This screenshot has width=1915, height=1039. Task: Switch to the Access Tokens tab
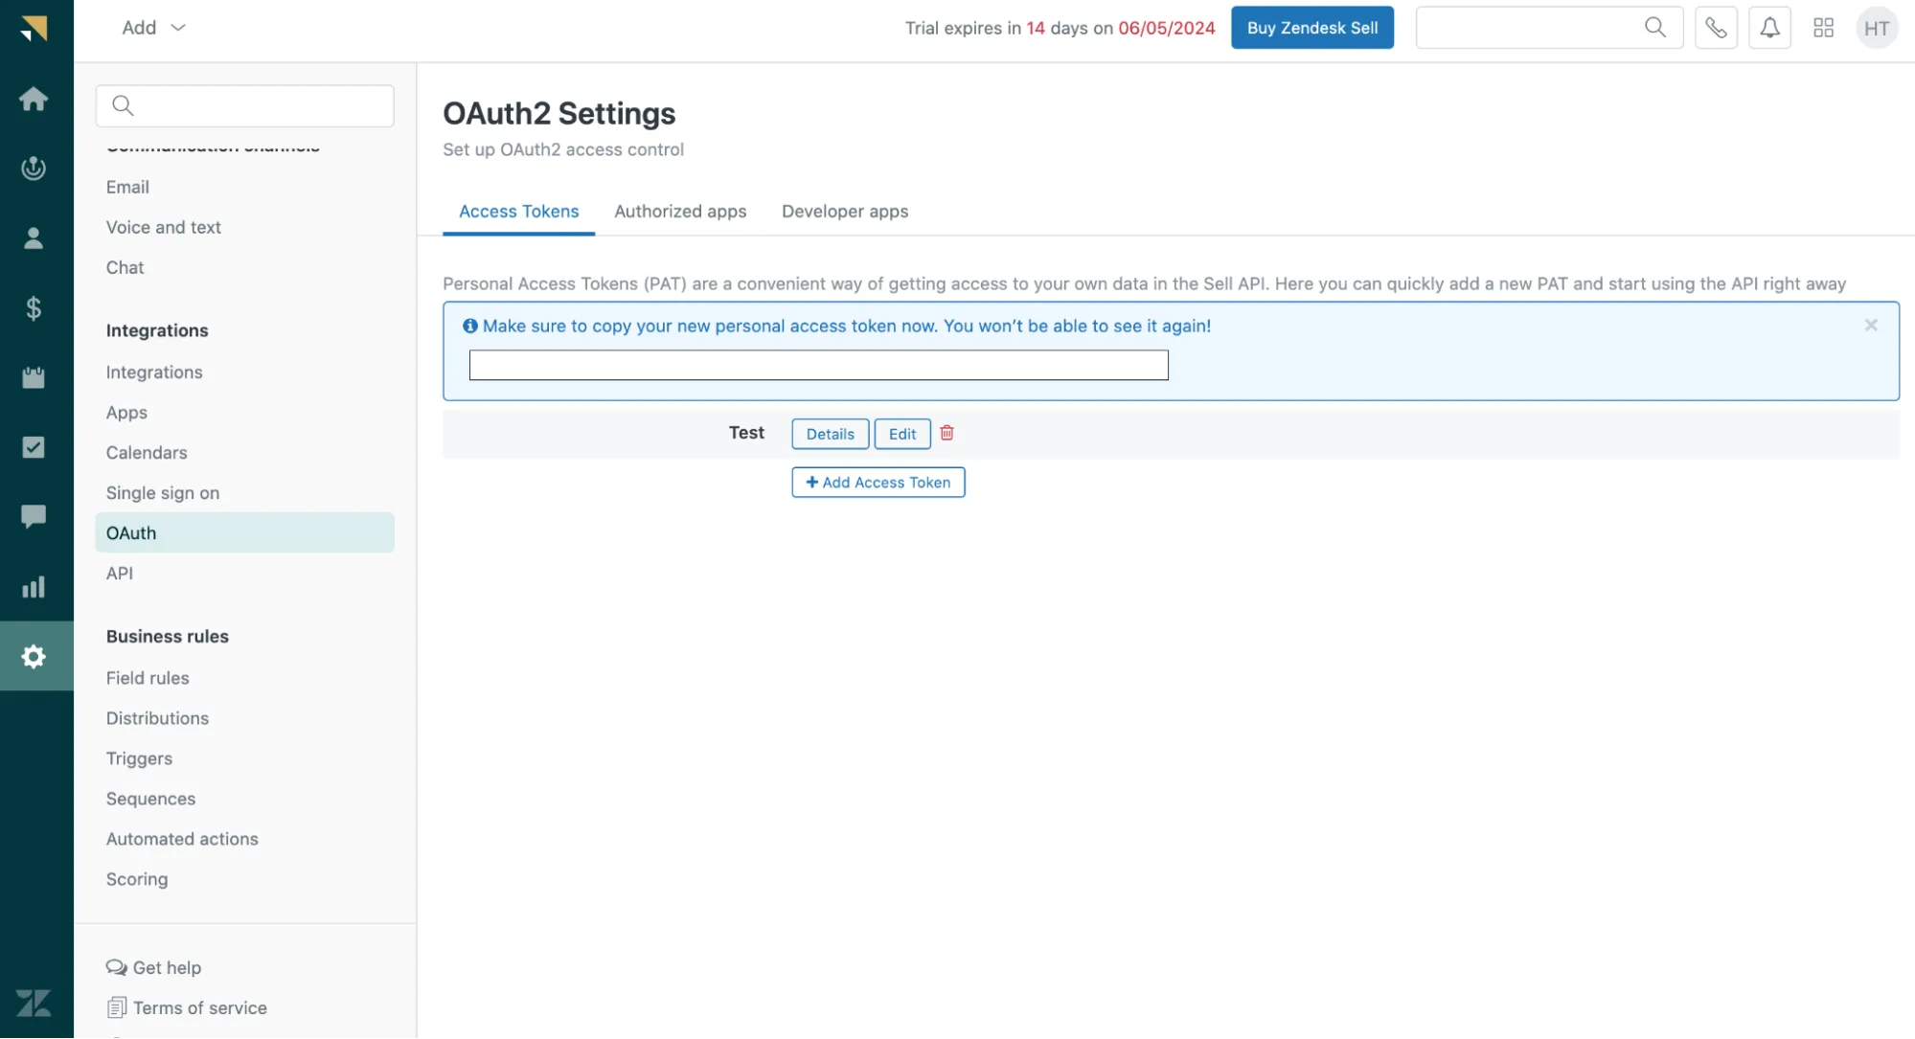point(519,212)
